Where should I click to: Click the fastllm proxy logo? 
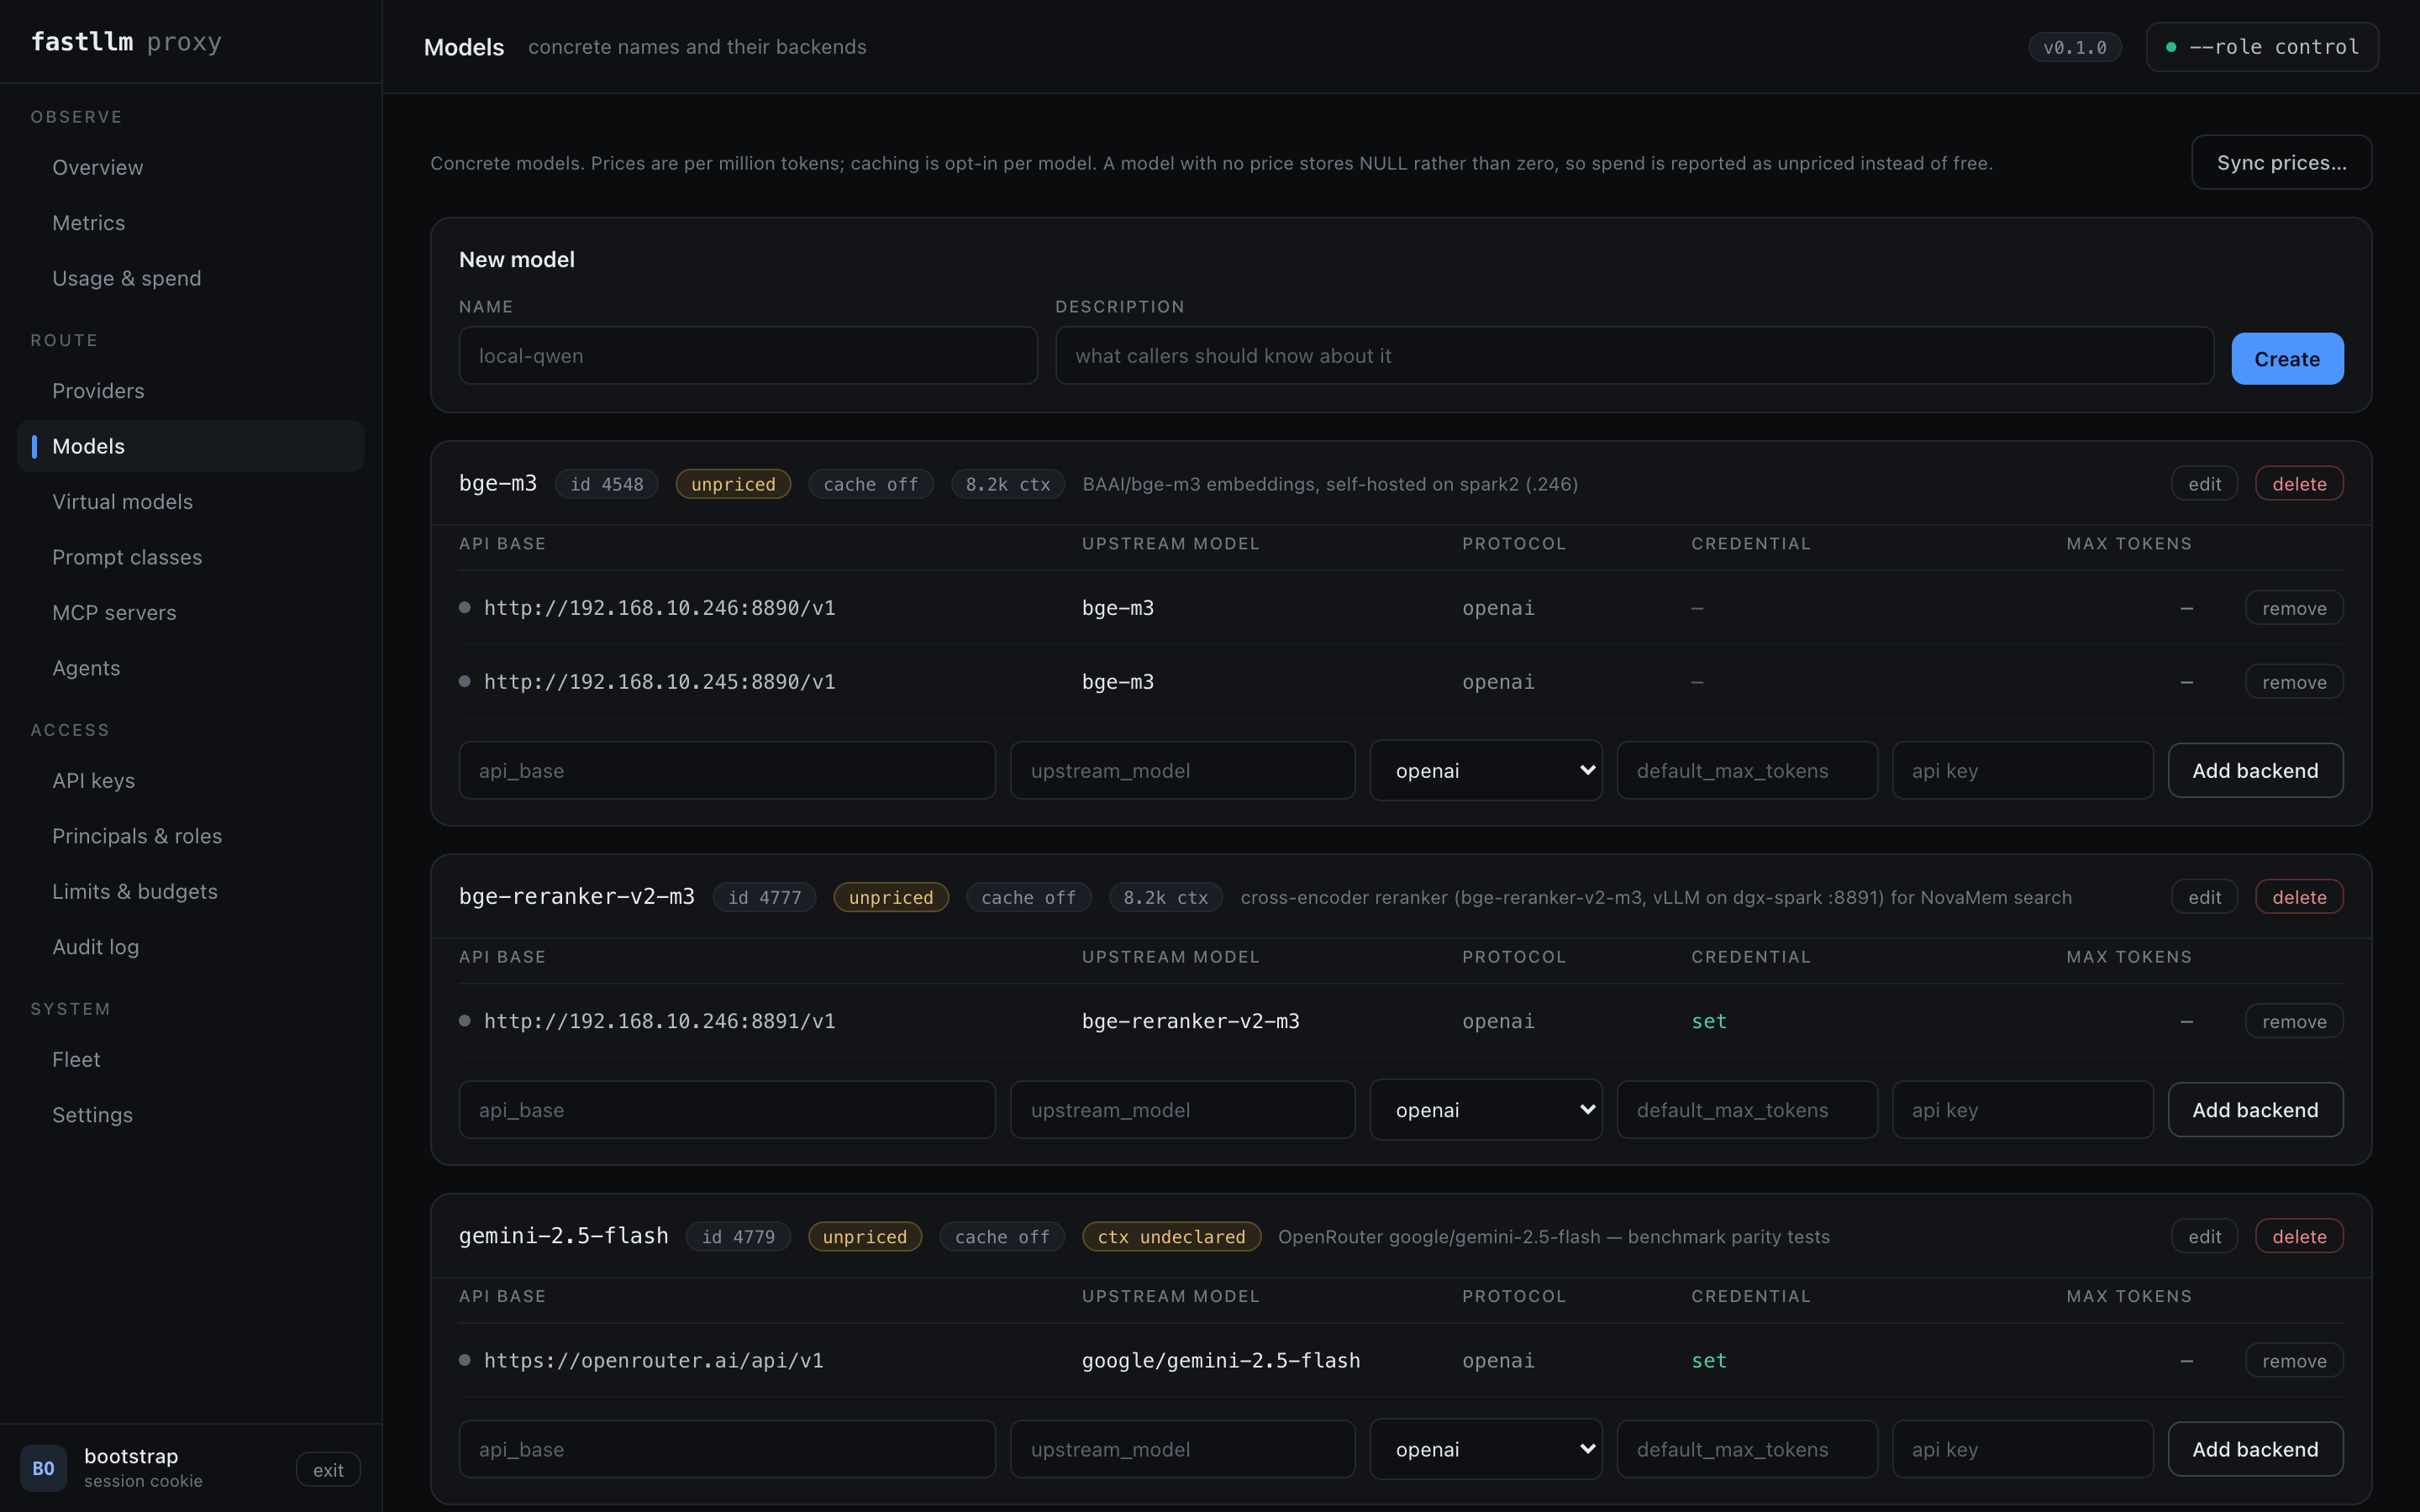pyautogui.click(x=126, y=42)
